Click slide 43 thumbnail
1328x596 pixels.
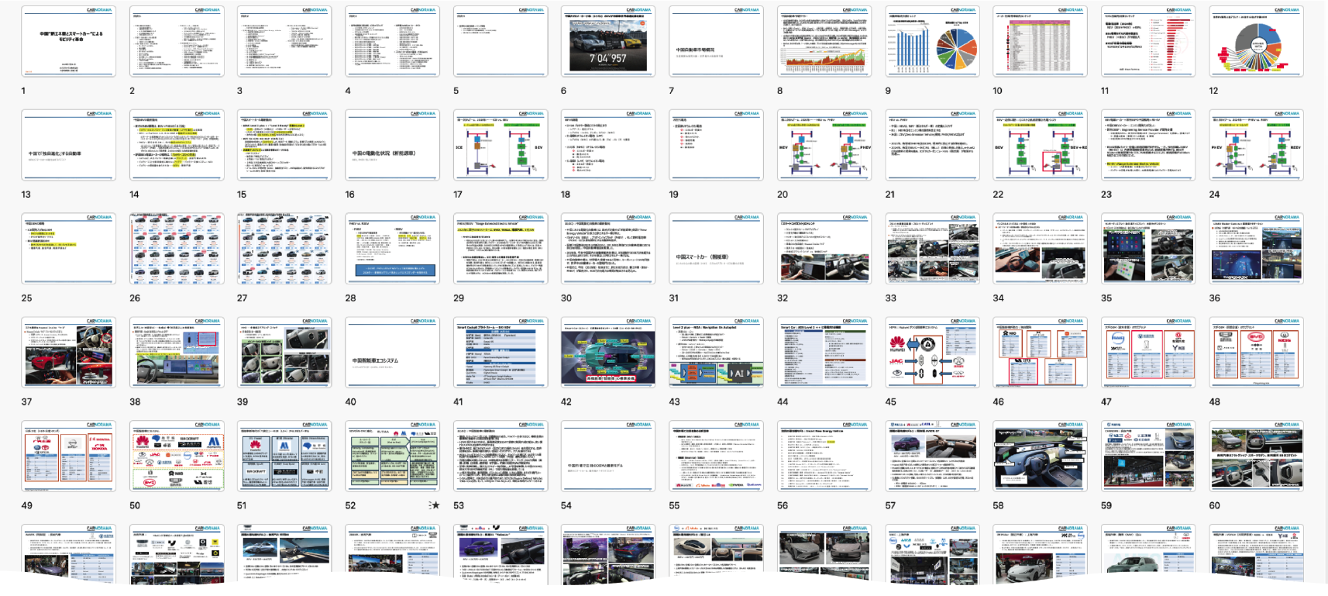717,353
